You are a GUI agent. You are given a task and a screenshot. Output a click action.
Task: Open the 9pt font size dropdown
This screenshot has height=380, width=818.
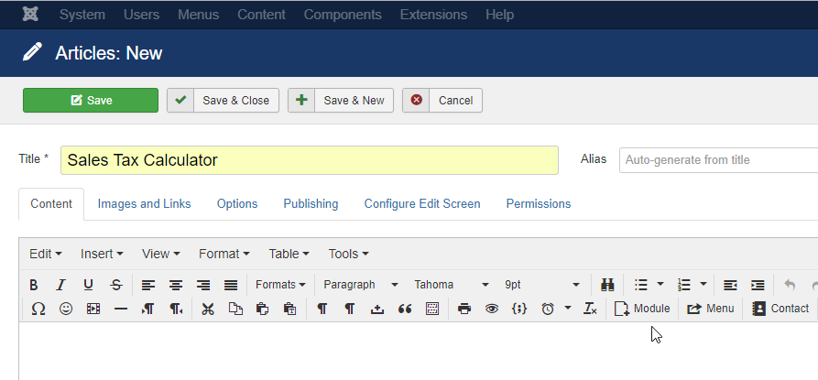click(x=542, y=285)
